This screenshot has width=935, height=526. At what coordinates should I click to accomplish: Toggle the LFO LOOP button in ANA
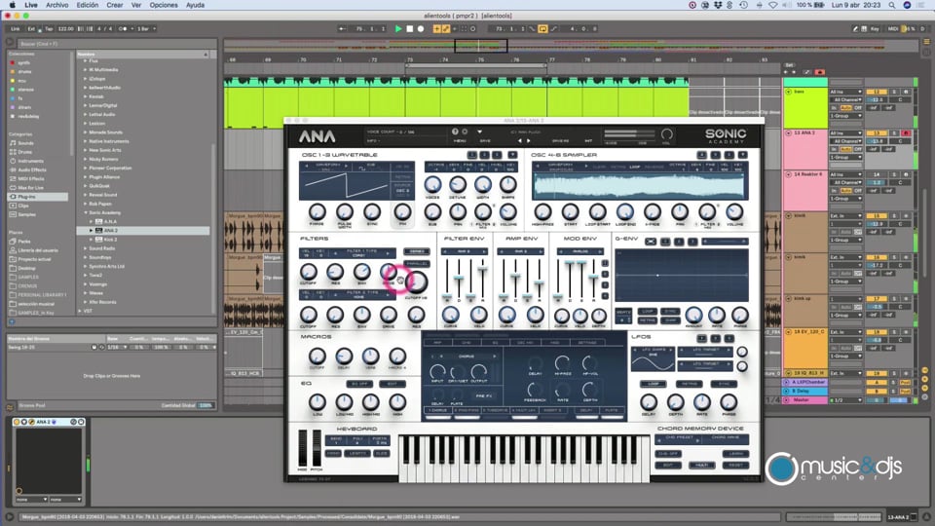(x=653, y=384)
